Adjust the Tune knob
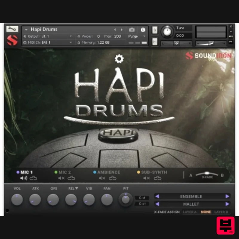Viewport: 239px width, 239px height. point(167,32)
